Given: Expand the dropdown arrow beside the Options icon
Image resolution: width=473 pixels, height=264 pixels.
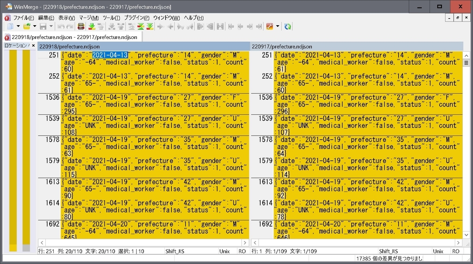Looking at the screenshot, I should (277, 26).
